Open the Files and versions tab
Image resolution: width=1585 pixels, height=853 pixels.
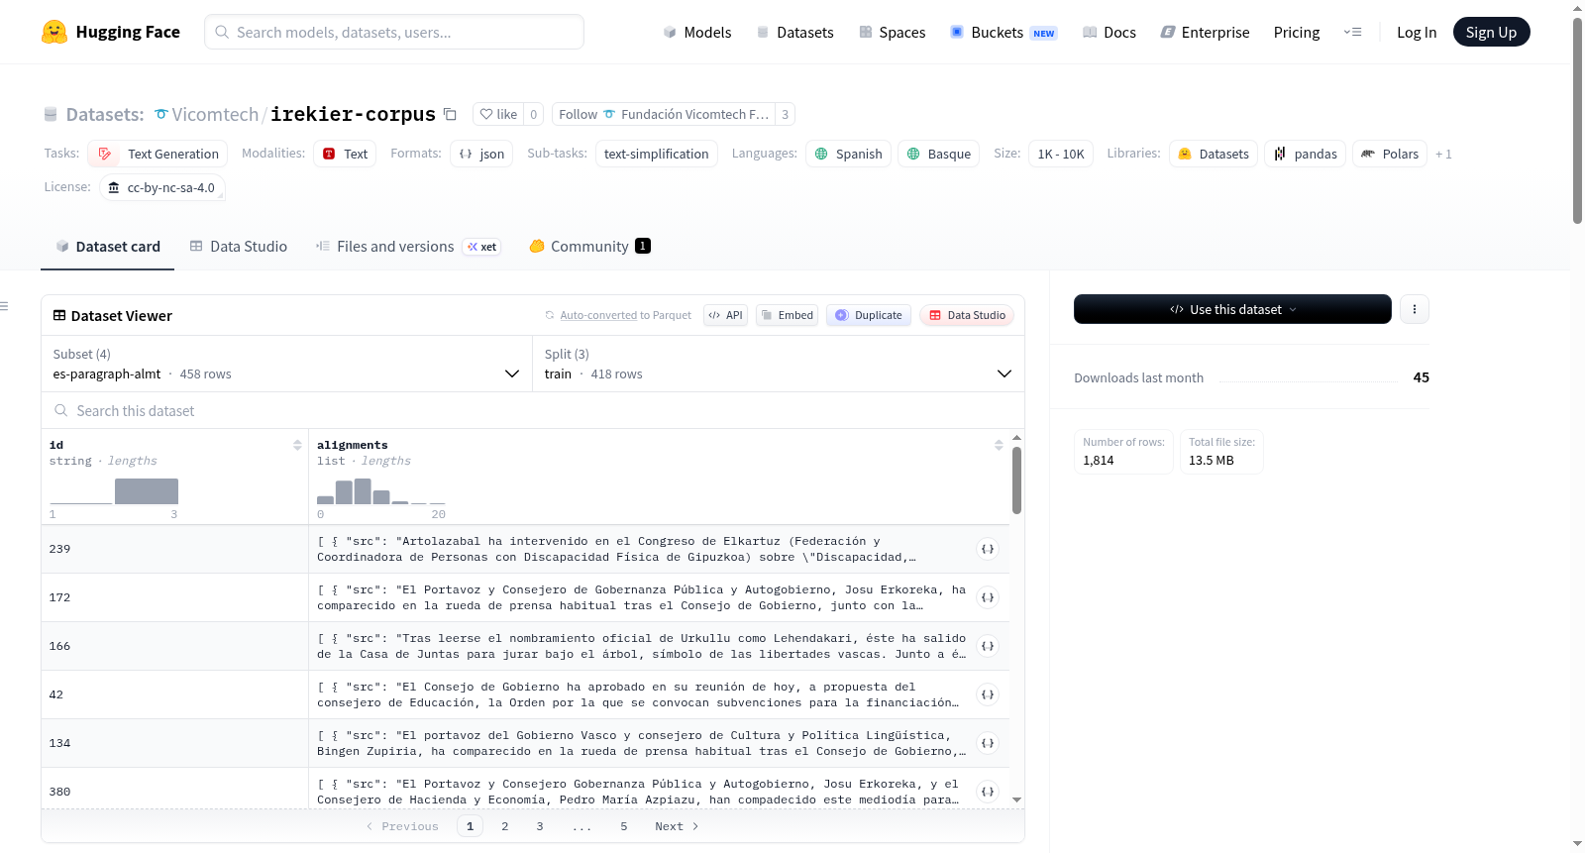pos(407,246)
